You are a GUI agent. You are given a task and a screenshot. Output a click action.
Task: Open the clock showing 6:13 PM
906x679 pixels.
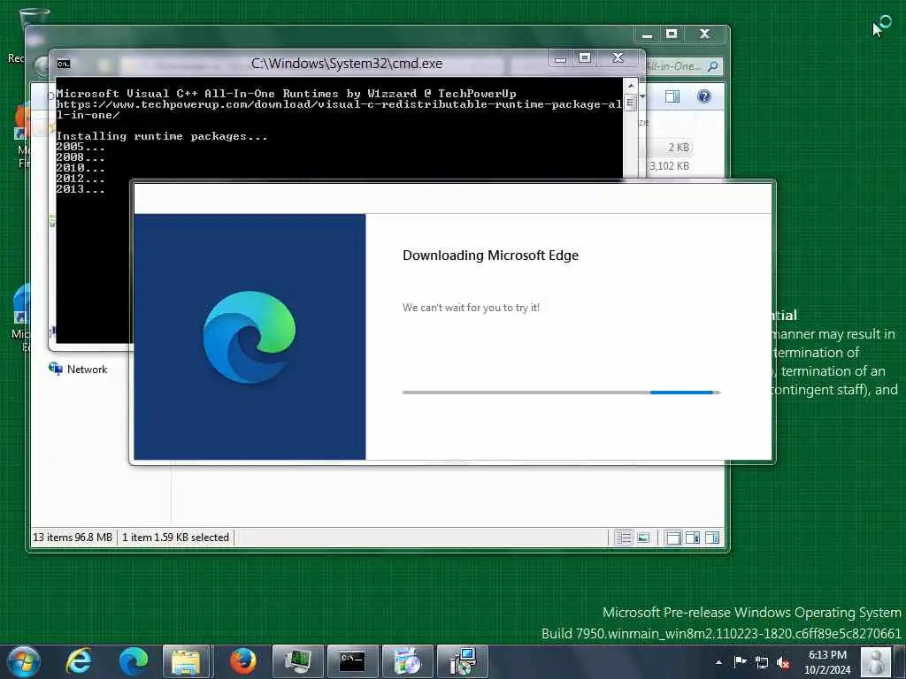pos(827,661)
